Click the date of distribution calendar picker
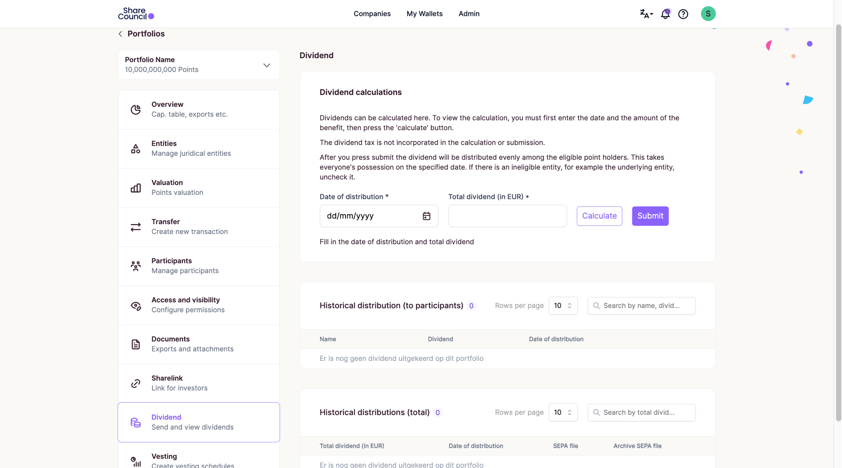The image size is (842, 468). [x=426, y=216]
